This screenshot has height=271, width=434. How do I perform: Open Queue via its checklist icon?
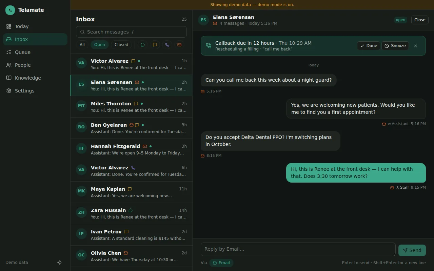(x=9, y=52)
